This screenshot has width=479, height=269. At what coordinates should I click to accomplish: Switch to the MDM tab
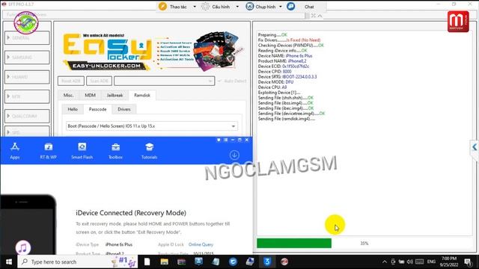point(90,95)
